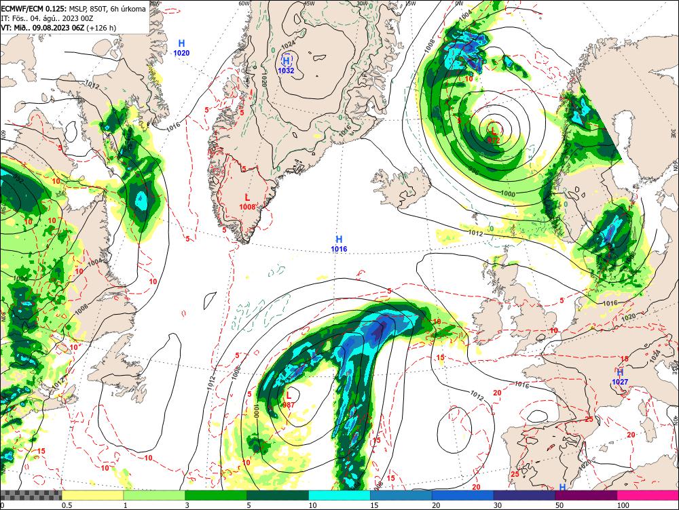Click the initial time line 'IT: Fös.. 04. ágú.. 2023 00Z'
This screenshot has height=510, width=679.
[48, 18]
